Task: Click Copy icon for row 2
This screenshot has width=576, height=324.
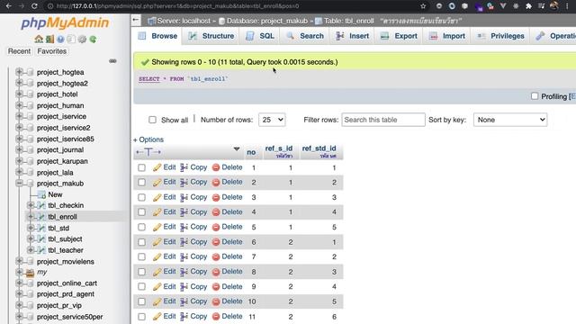Action: point(184,182)
